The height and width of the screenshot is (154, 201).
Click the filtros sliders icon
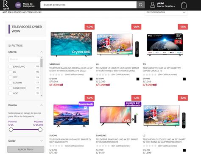pos(9,46)
